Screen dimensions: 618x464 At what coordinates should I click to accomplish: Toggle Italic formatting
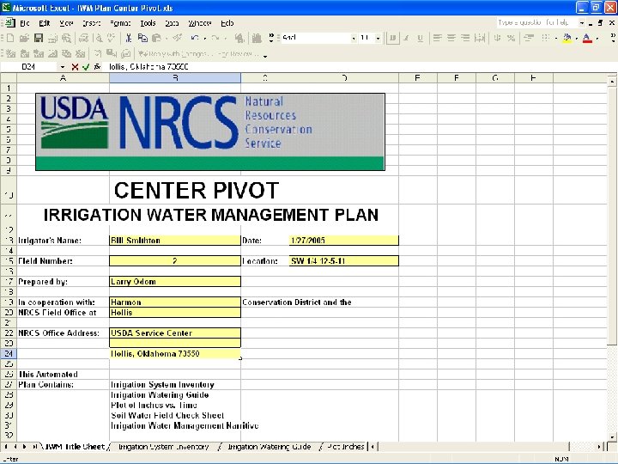406,38
